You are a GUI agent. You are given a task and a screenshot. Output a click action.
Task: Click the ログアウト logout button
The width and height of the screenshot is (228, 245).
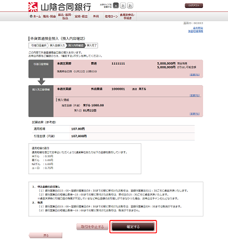click(x=194, y=6)
